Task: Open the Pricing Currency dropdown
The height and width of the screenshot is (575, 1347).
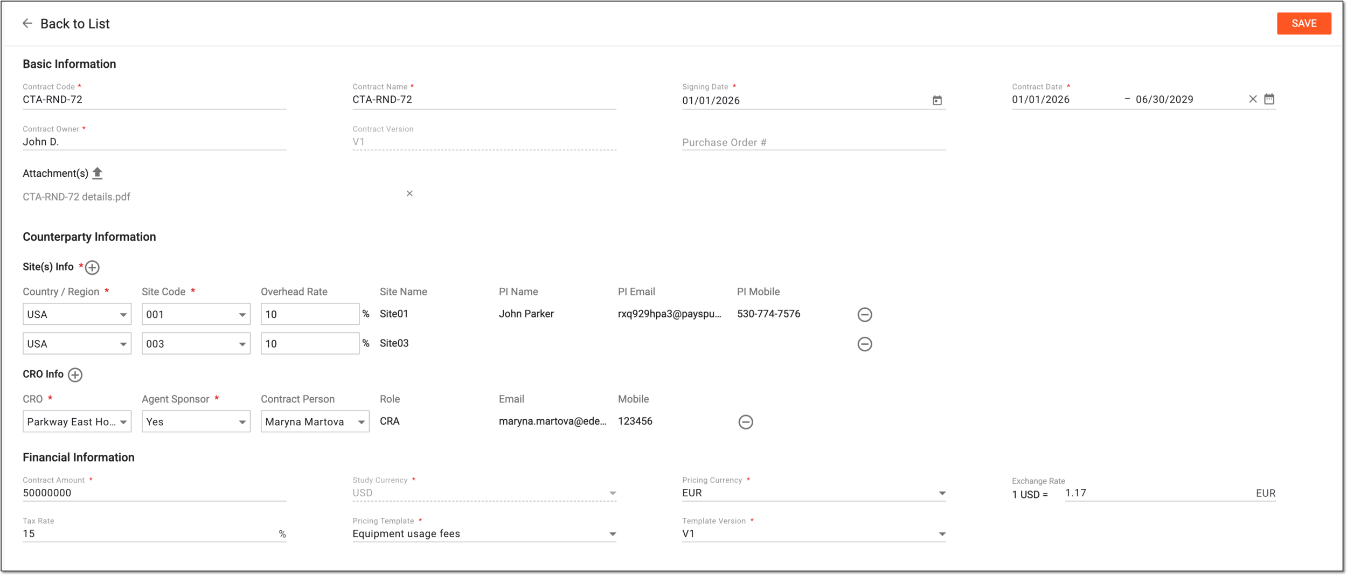Action: pyautogui.click(x=814, y=493)
